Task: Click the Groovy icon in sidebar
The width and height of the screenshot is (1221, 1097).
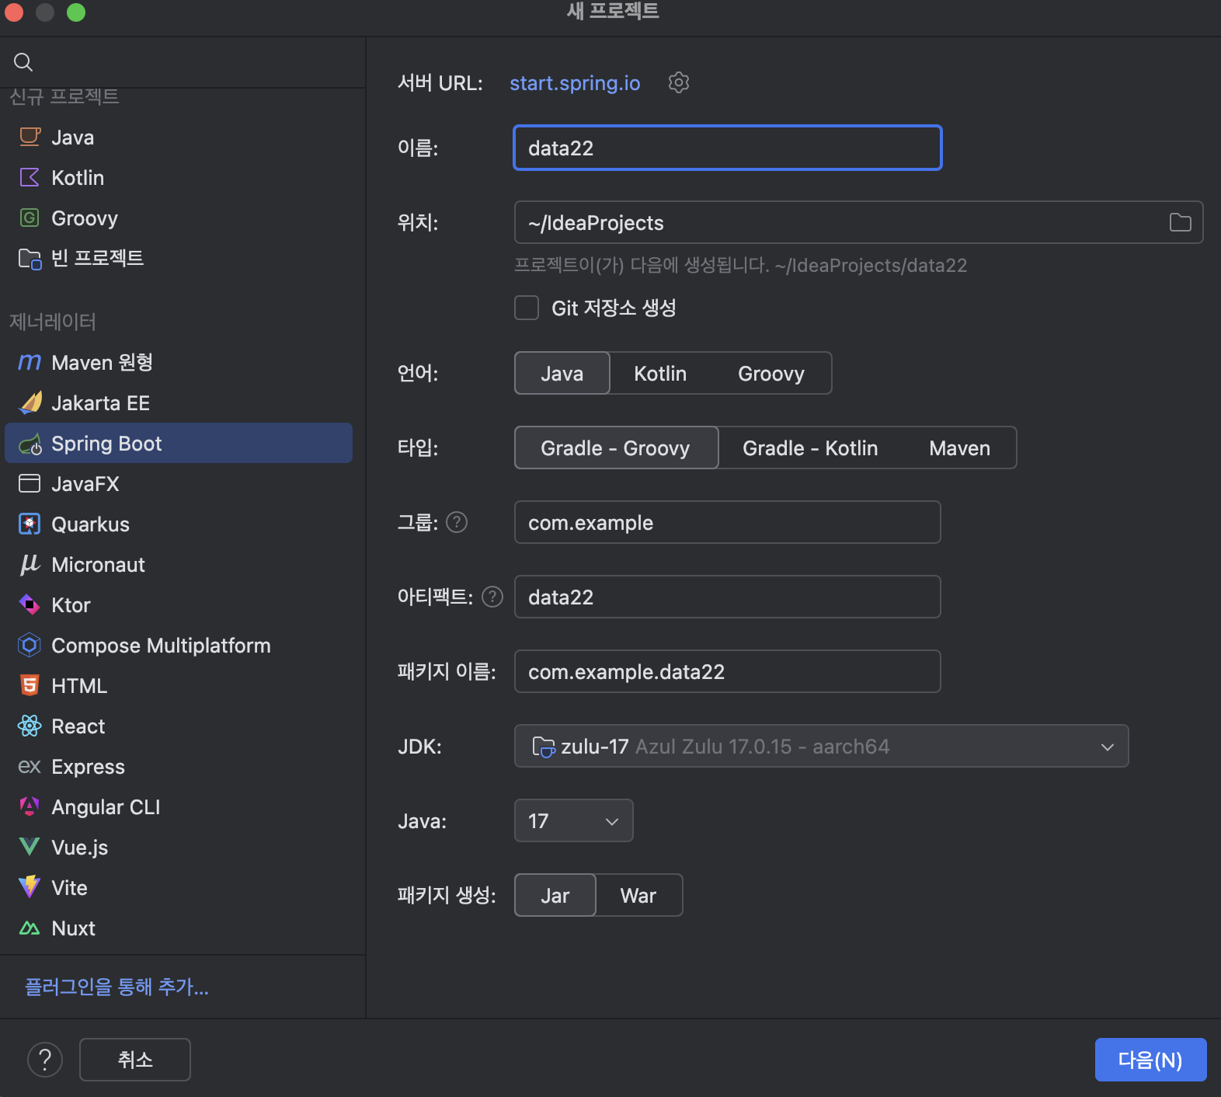Action: (x=30, y=218)
